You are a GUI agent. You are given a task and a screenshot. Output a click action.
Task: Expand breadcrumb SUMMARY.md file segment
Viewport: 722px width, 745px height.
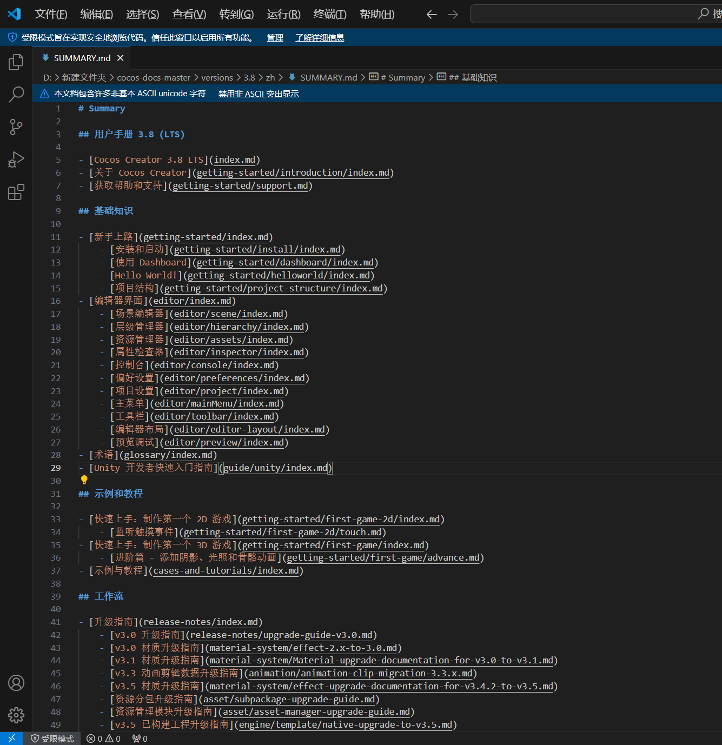pos(323,77)
